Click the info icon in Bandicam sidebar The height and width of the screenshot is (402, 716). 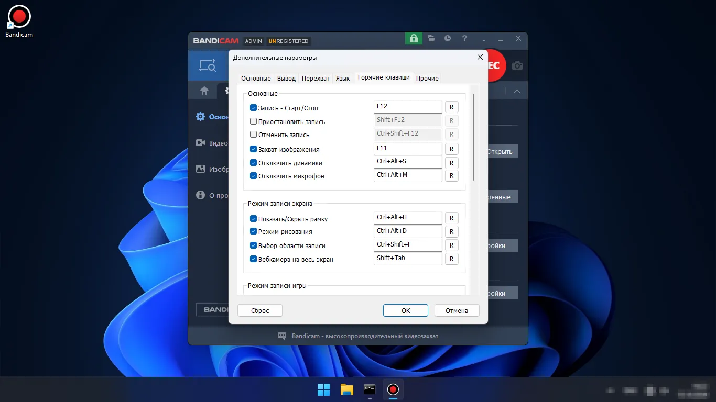point(200,195)
